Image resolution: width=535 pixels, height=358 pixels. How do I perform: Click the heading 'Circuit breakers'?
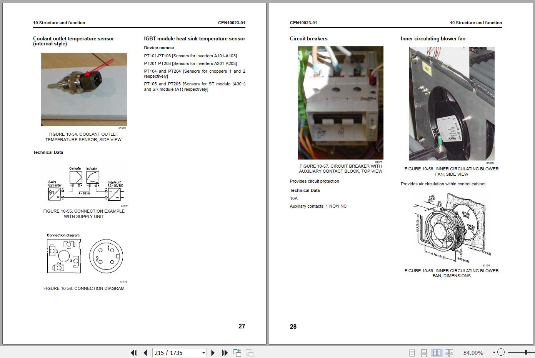pos(308,38)
